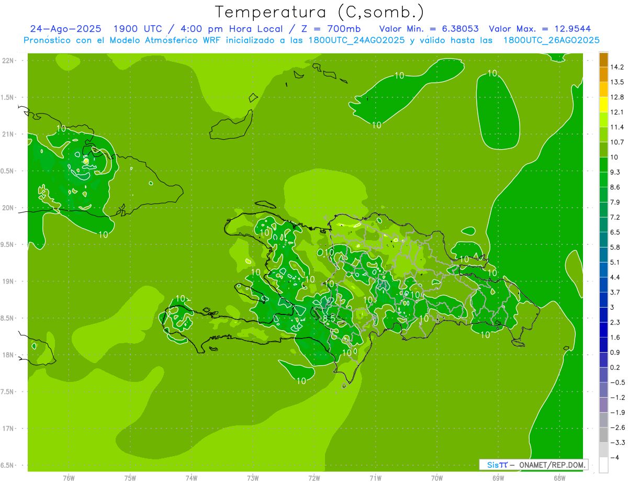Click the "Valor Min. = 6.38053" text
The height and width of the screenshot is (485, 628).
pos(429,29)
